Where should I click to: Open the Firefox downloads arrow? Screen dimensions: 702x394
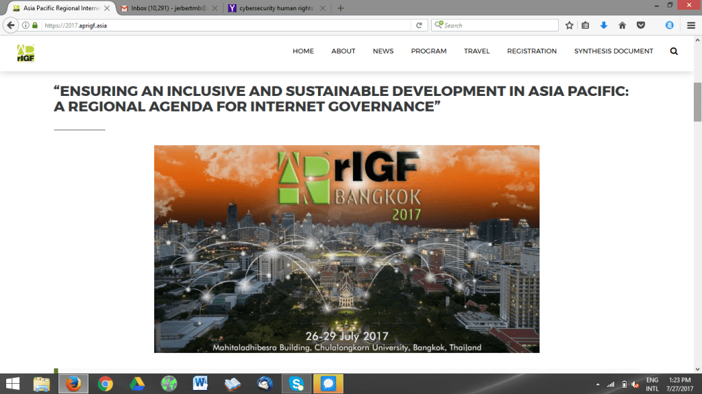click(604, 25)
